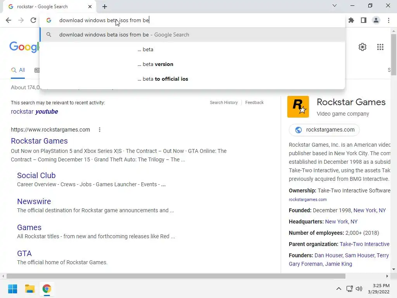This screenshot has height=298, width=397.
Task: Click the 'Rockstar Games' knowledge panel title
Action: 351,102
